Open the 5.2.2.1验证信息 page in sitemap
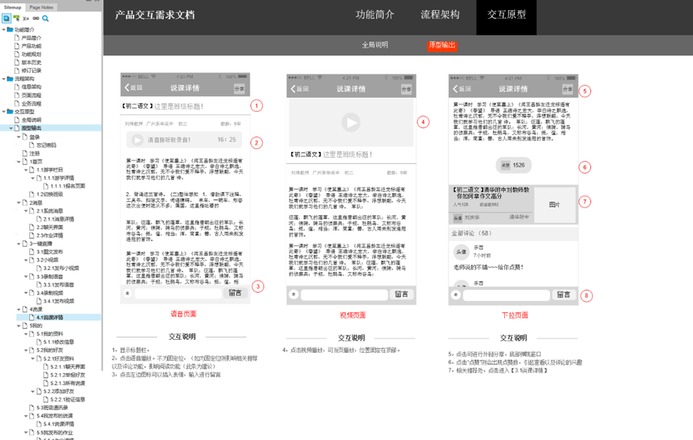 [x=67, y=399]
